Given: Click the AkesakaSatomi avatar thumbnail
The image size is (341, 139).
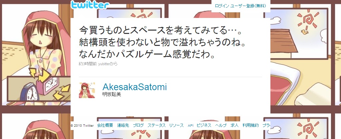Looking at the screenshot, I should [87, 90].
